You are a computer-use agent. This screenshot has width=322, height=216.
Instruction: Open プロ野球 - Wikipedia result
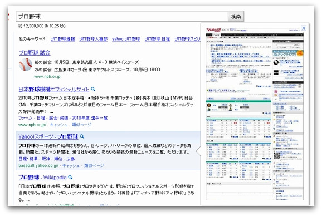pyautogui.click(x=42, y=178)
